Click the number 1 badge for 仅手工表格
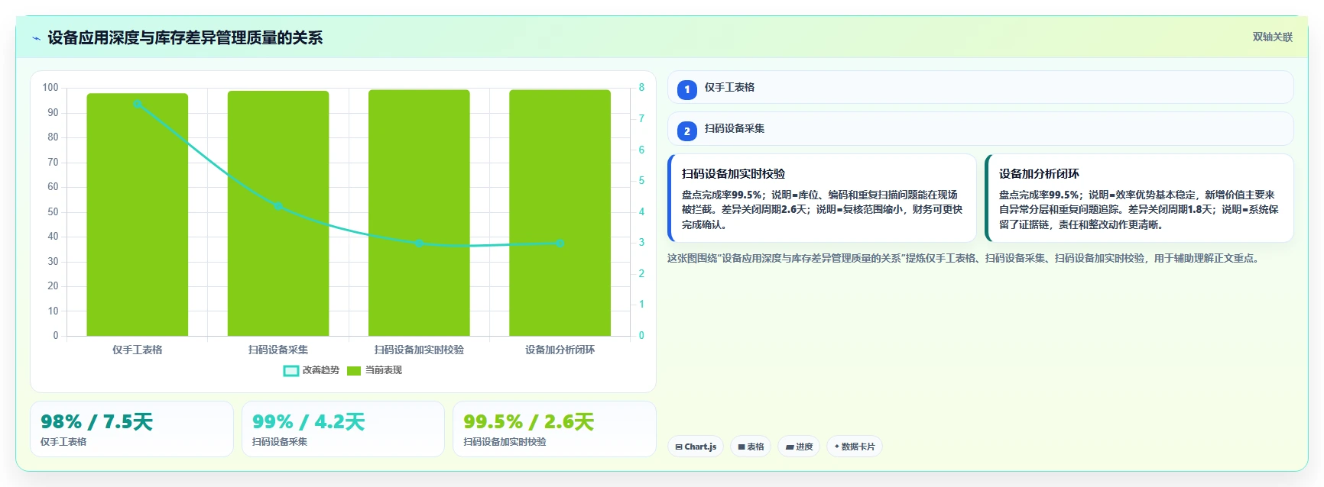This screenshot has width=1324, height=487. [686, 89]
